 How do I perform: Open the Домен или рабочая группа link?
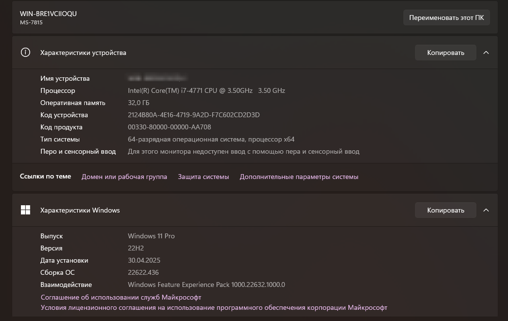(x=125, y=177)
